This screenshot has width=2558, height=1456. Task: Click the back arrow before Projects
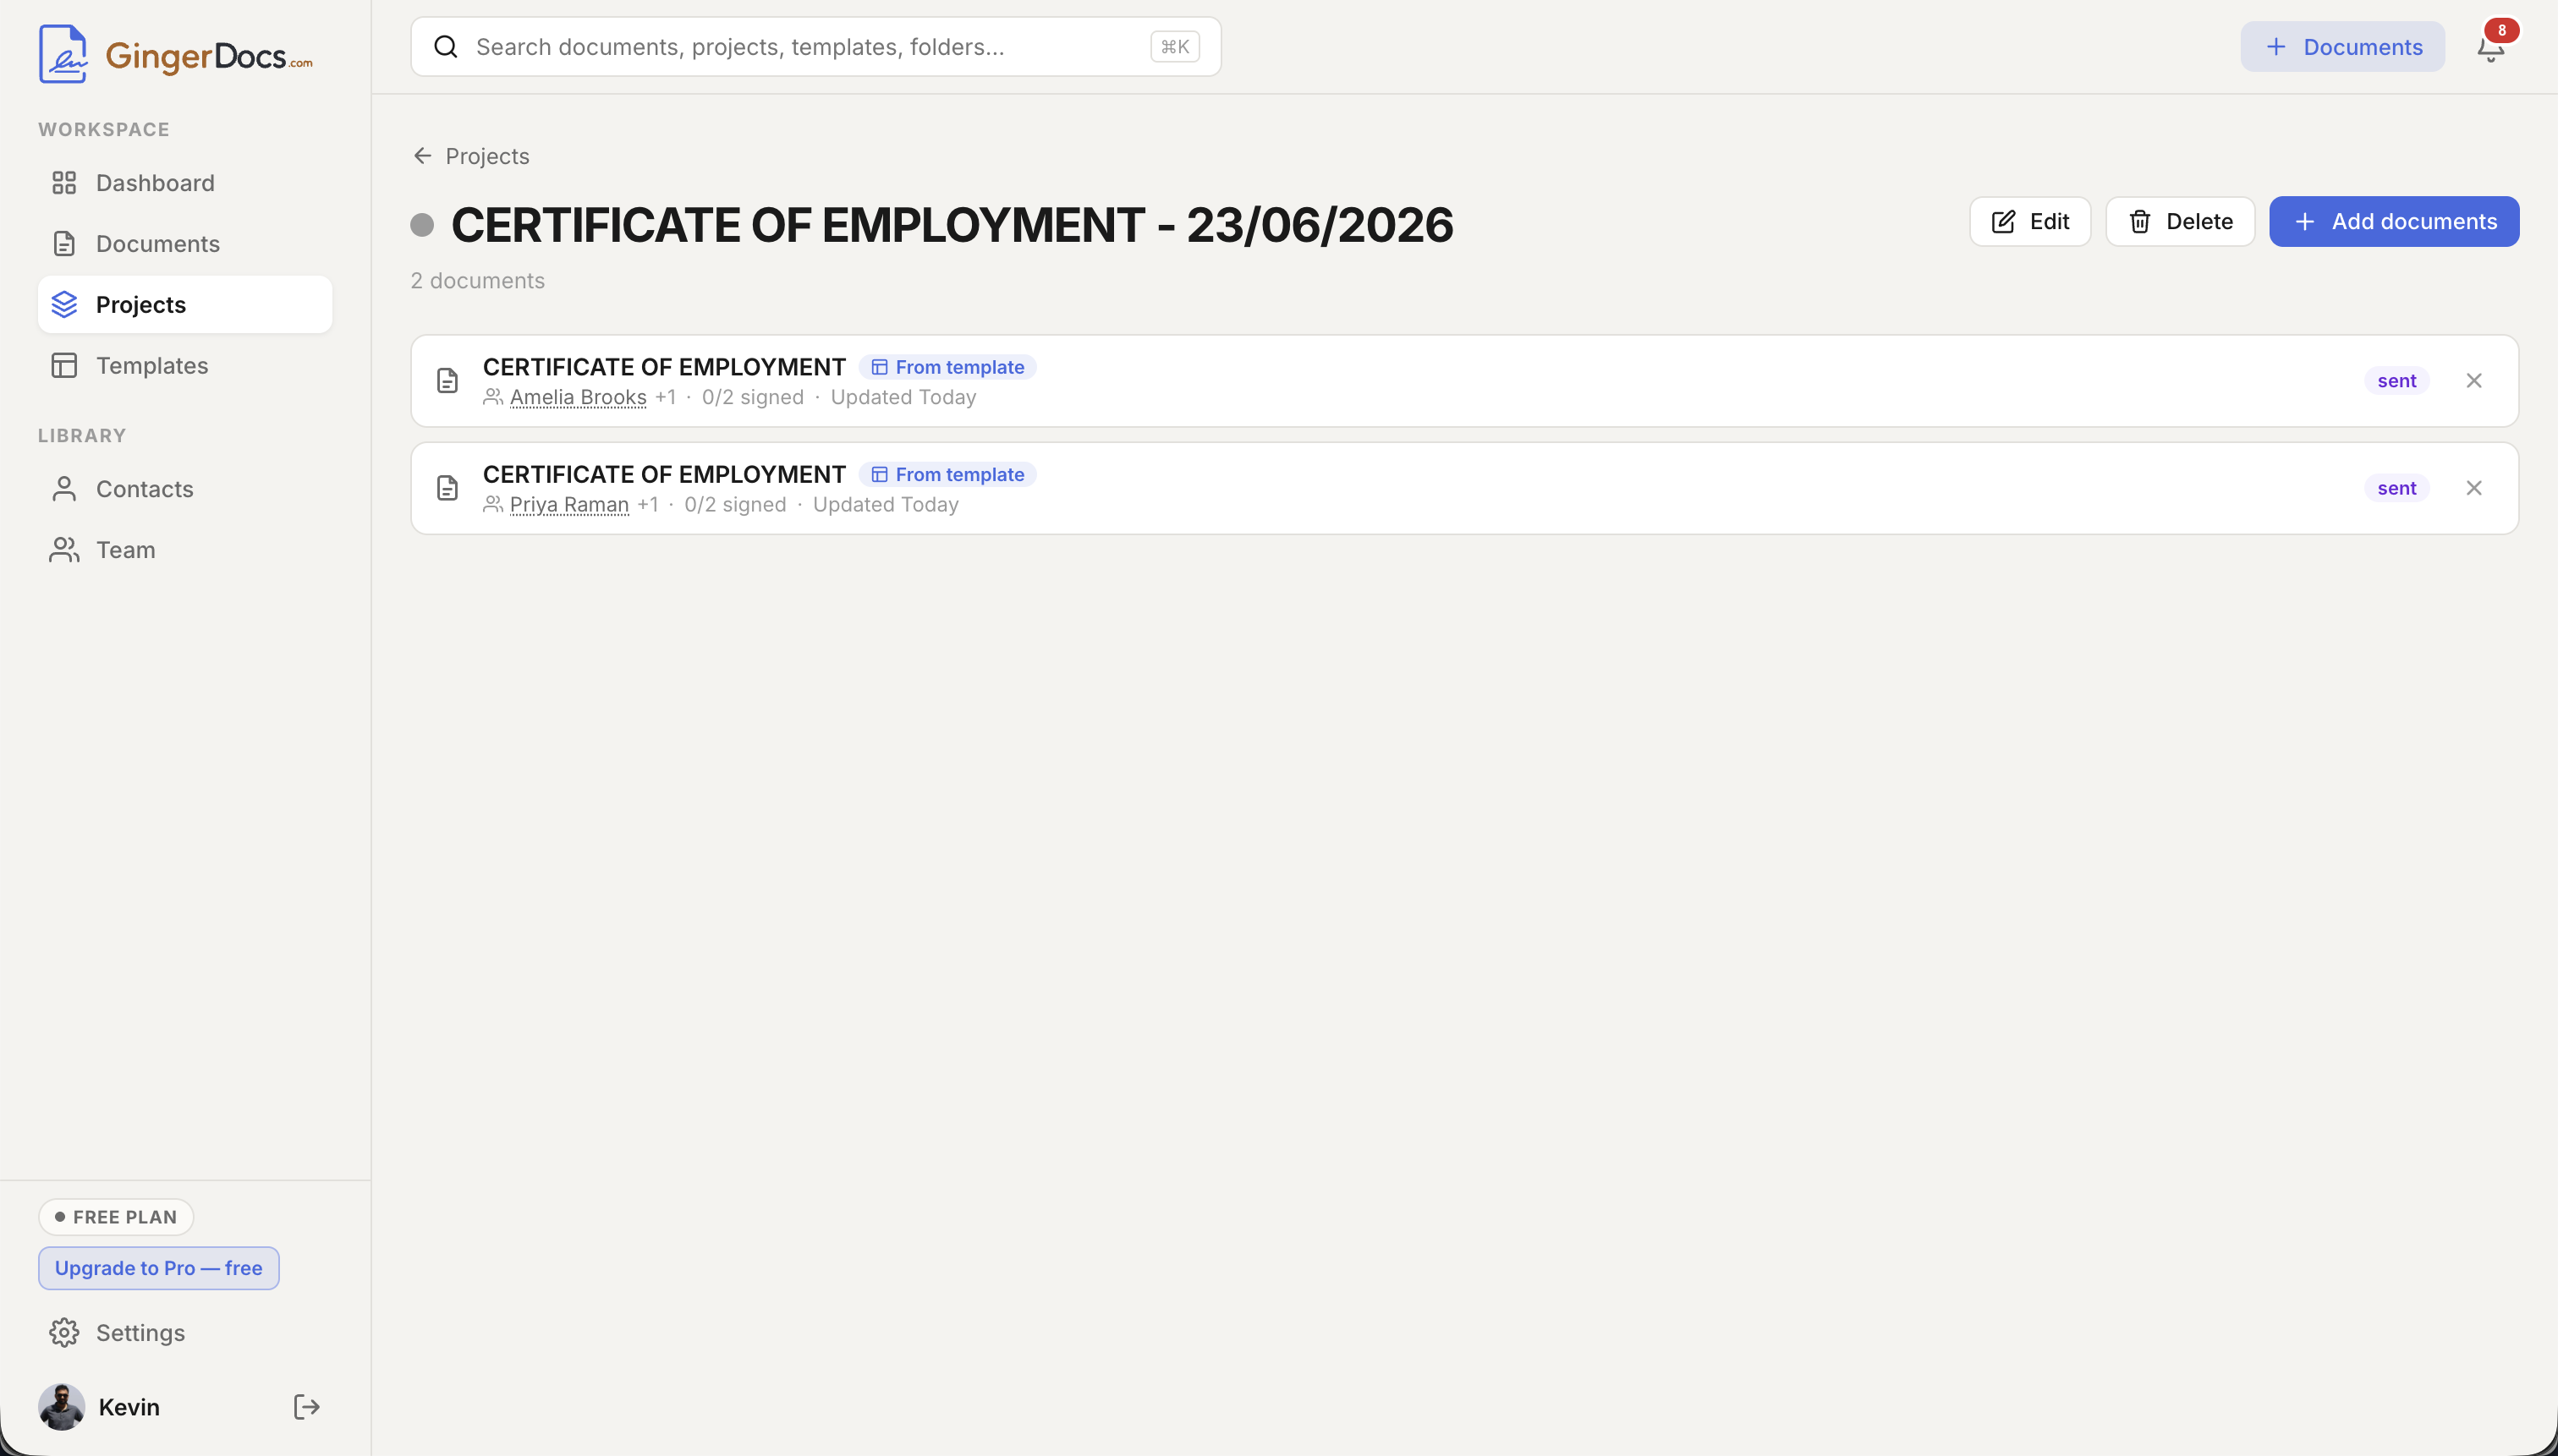[422, 156]
